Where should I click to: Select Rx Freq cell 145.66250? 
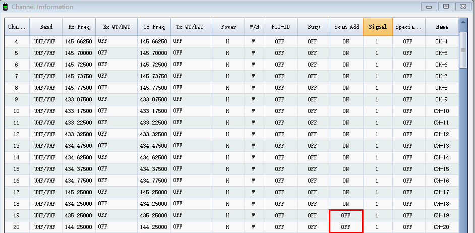pyautogui.click(x=79, y=41)
